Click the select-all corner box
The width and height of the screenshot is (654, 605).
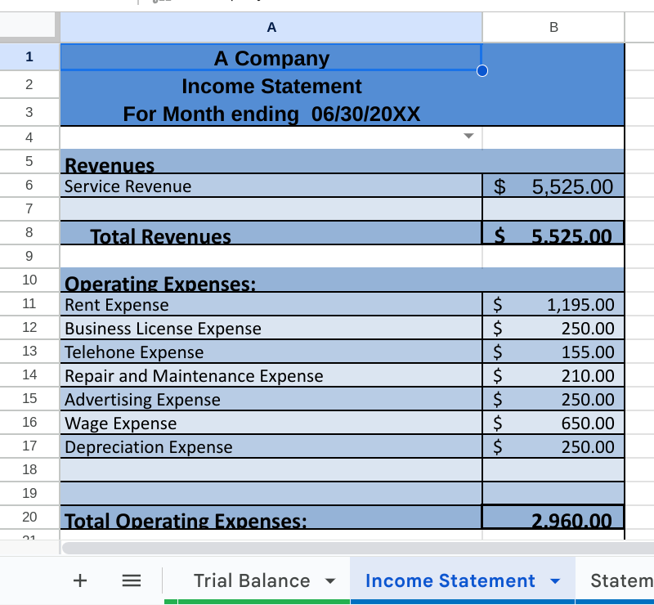click(x=28, y=25)
